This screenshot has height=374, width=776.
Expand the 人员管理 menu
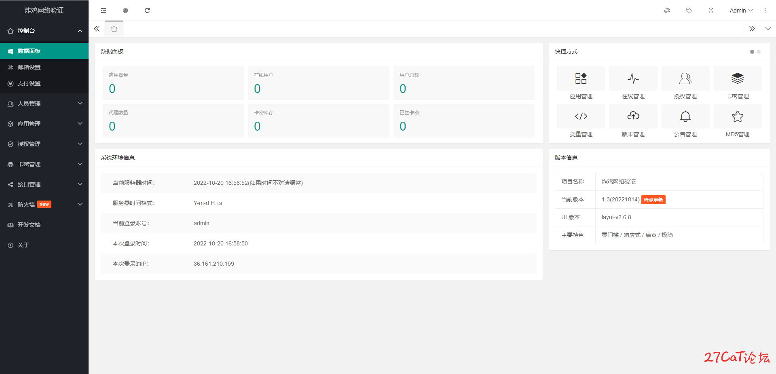44,104
